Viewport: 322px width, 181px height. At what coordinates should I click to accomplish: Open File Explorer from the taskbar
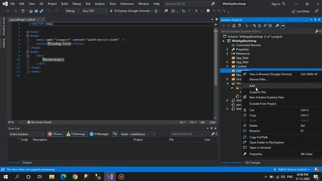[x=52, y=176]
